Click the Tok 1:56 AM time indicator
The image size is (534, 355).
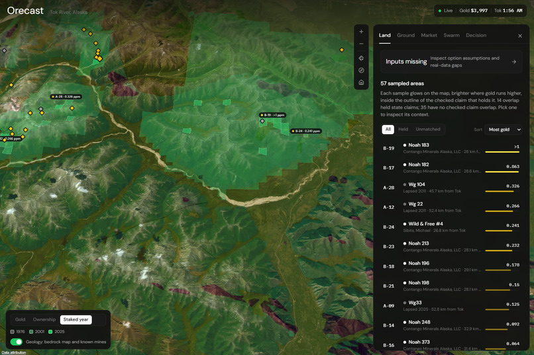(507, 11)
